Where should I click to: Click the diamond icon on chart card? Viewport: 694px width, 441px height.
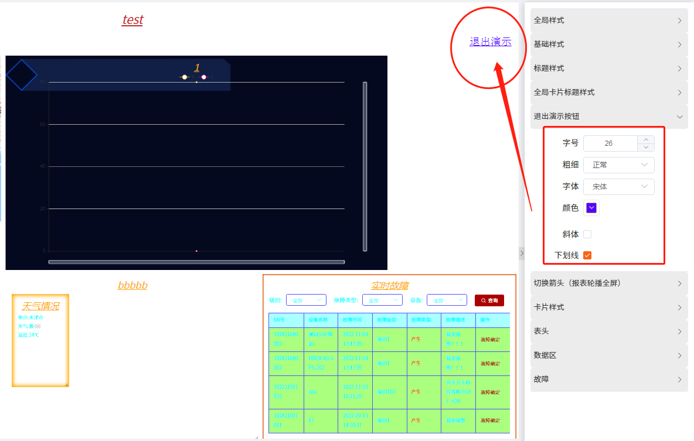21,75
